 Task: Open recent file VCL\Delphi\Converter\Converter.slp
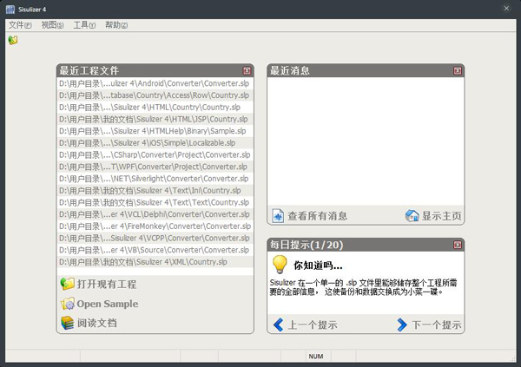[155, 214]
